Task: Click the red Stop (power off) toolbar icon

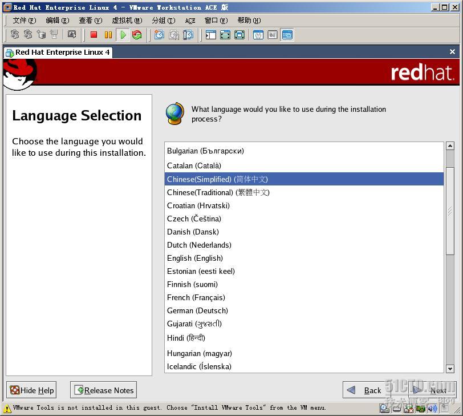Action: pyautogui.click(x=94, y=35)
